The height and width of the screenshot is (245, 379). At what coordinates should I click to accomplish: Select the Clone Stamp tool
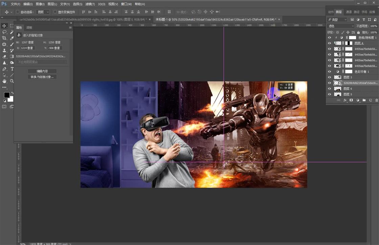pyautogui.click(x=4, y=50)
